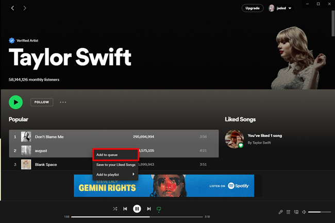Skip to the next track
This screenshot has height=223, width=335.
click(x=149, y=209)
